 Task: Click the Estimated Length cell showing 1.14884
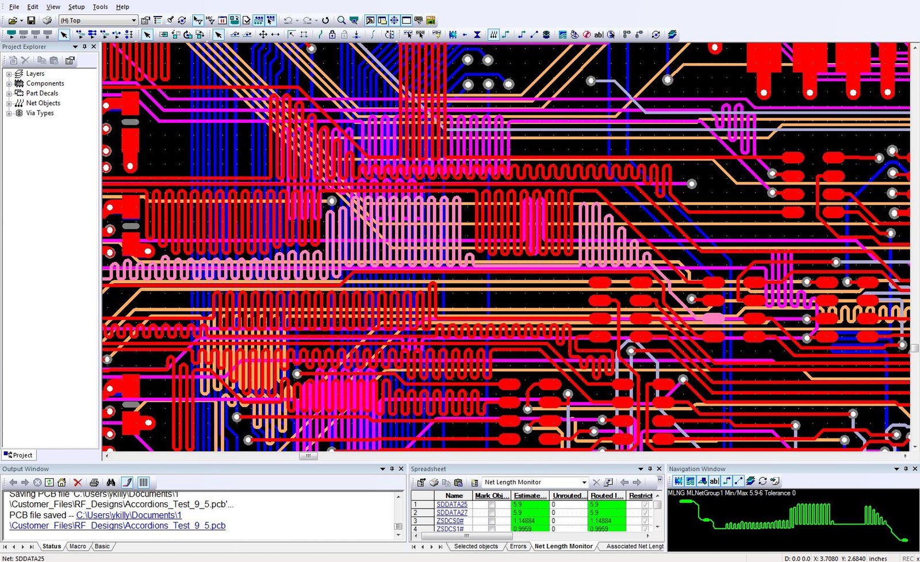coord(530,521)
